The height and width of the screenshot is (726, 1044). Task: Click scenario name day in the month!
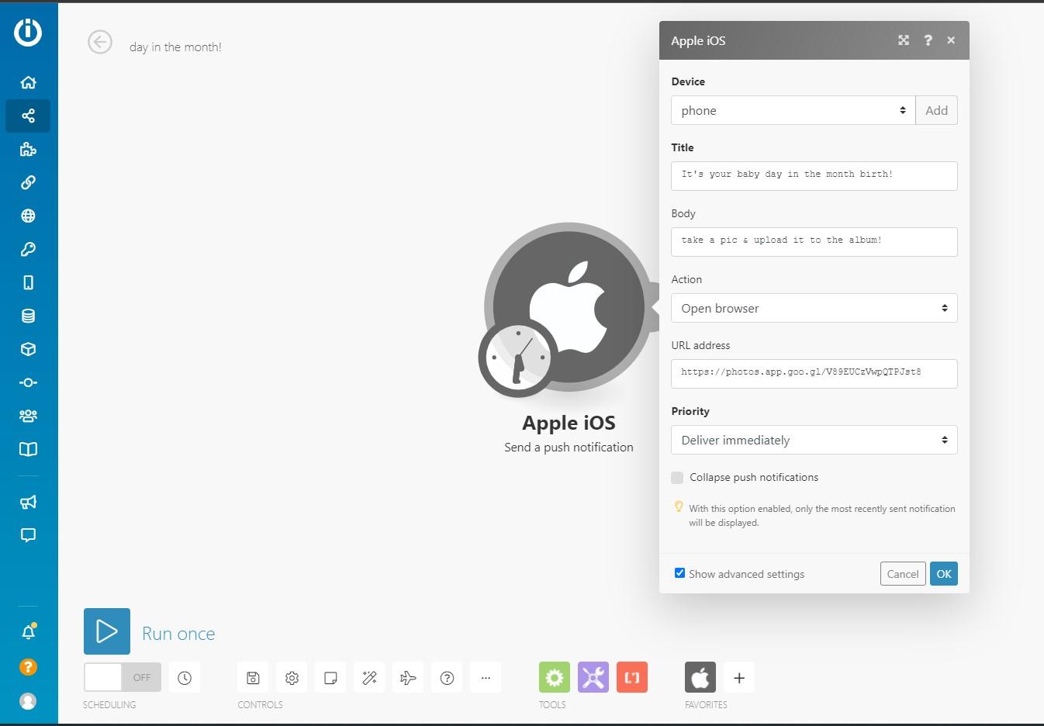click(175, 47)
